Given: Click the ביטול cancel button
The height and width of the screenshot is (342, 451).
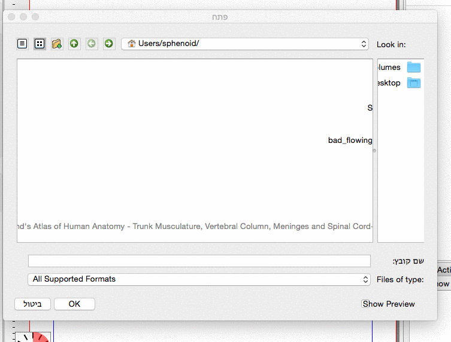Looking at the screenshot, I should pyautogui.click(x=32, y=304).
